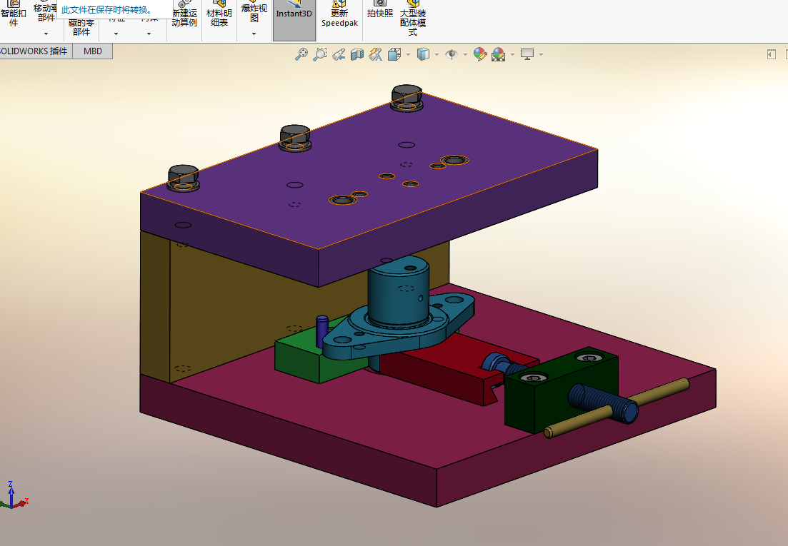
Task: Click the Display Style icon
Action: click(423, 54)
